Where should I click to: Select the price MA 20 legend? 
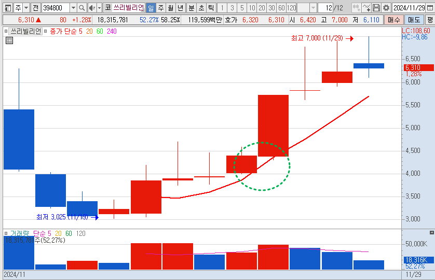tap(89, 31)
